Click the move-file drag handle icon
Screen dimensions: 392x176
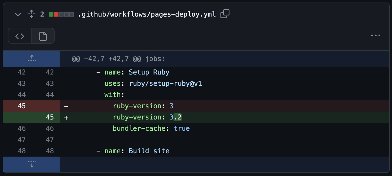(x=31, y=14)
